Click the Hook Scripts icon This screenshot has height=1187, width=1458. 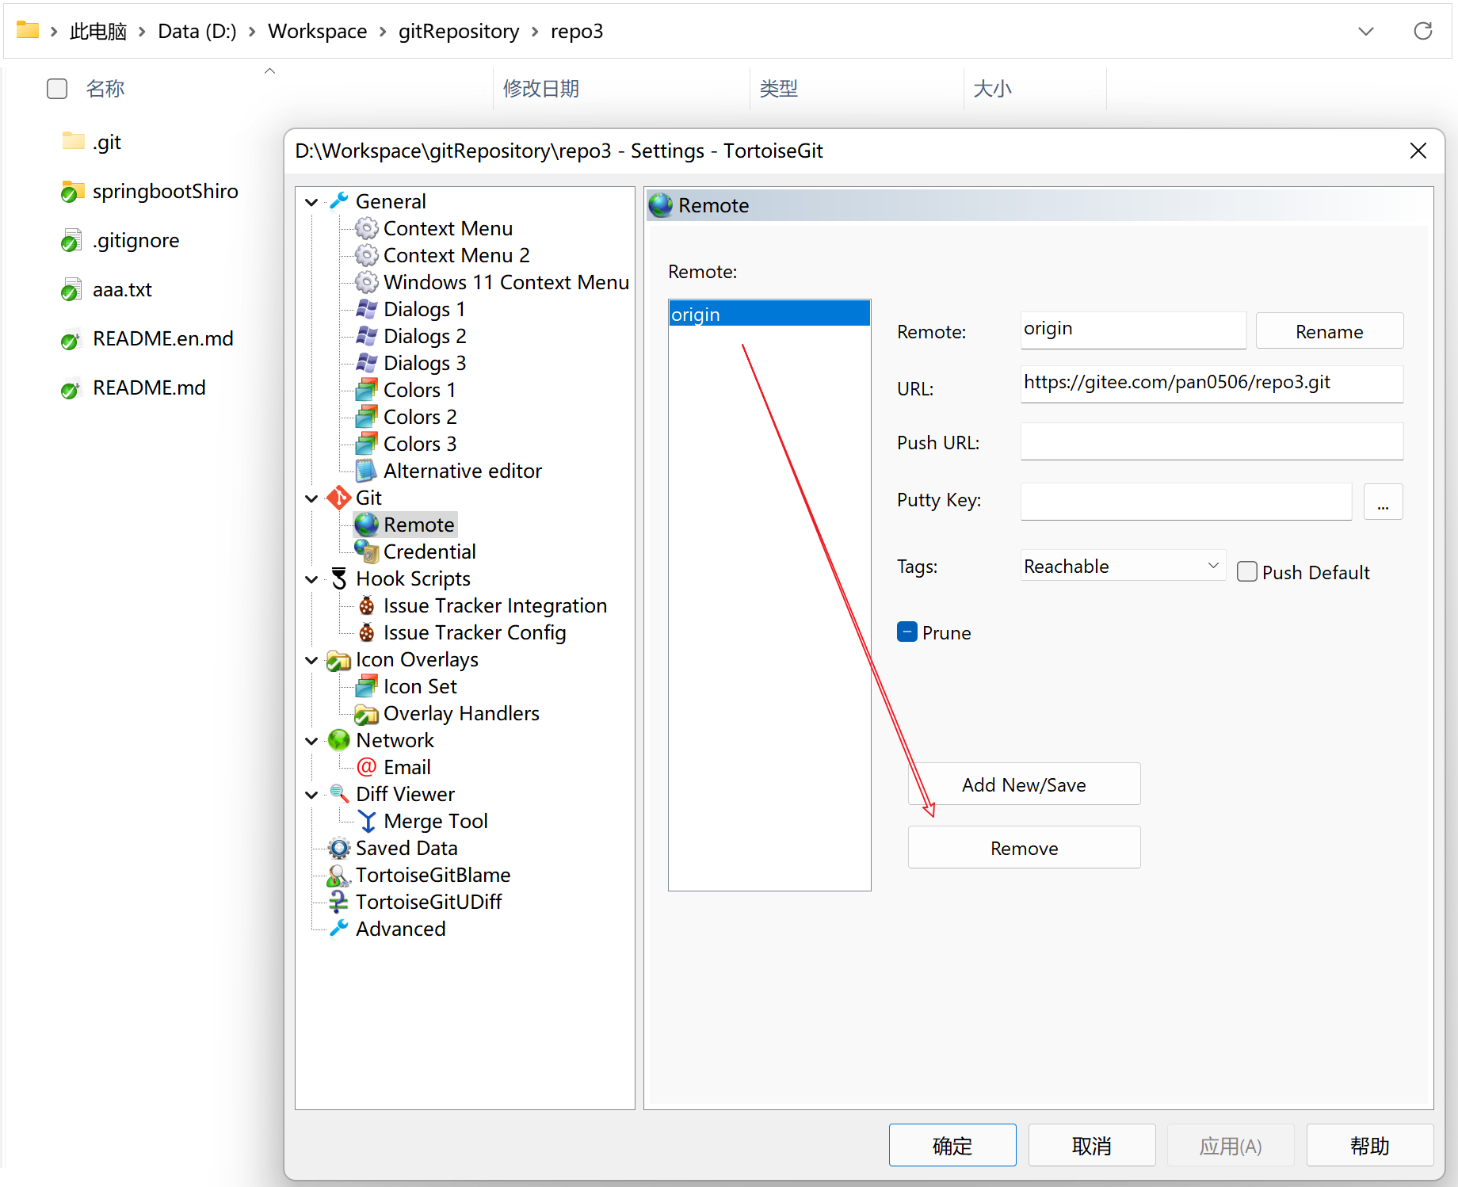tap(339, 578)
